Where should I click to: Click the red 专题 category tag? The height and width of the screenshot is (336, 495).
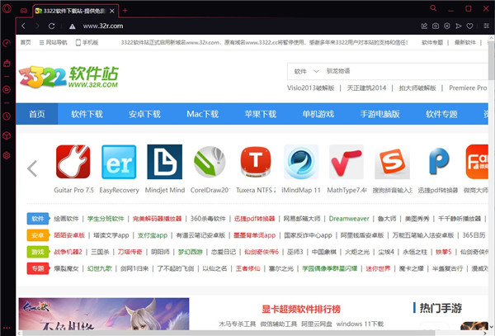coord(38,268)
